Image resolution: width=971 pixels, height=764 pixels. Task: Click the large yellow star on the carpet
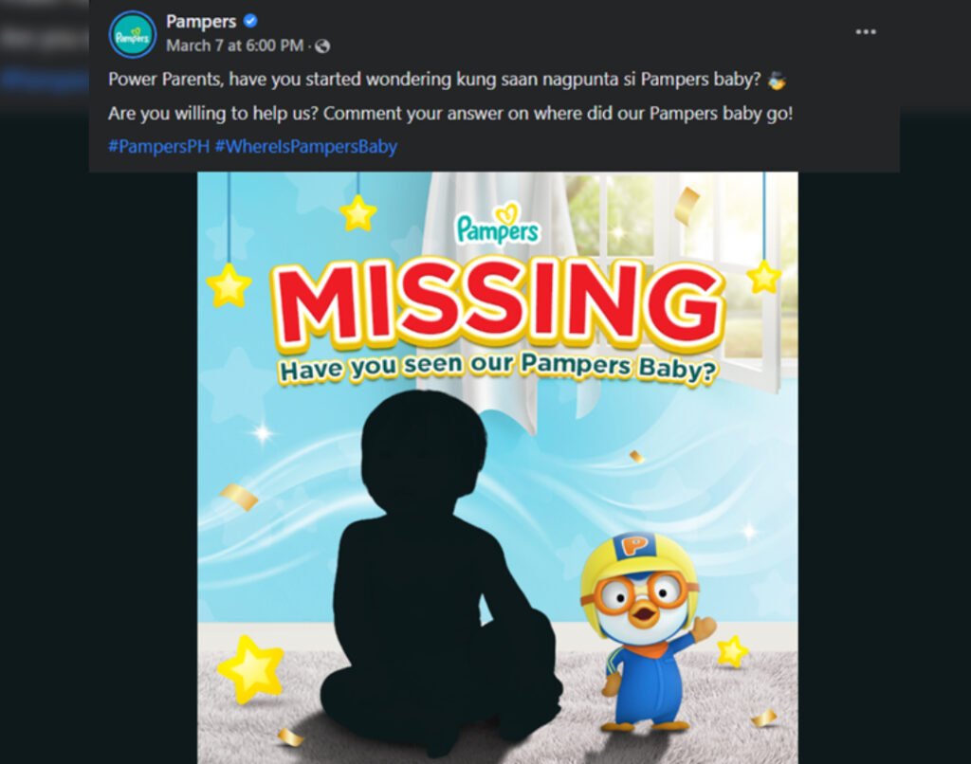251,669
